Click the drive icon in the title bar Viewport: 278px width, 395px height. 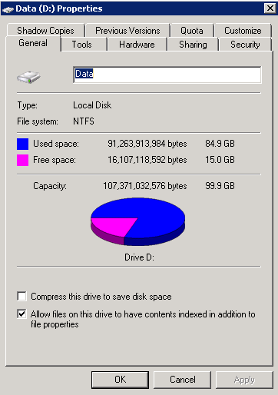[x=8, y=9]
